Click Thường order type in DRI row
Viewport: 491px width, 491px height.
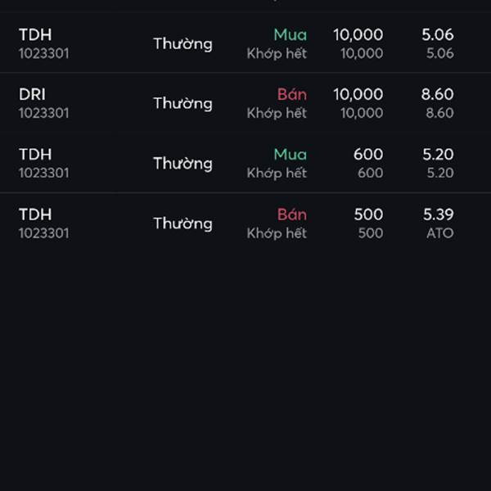[x=182, y=103]
